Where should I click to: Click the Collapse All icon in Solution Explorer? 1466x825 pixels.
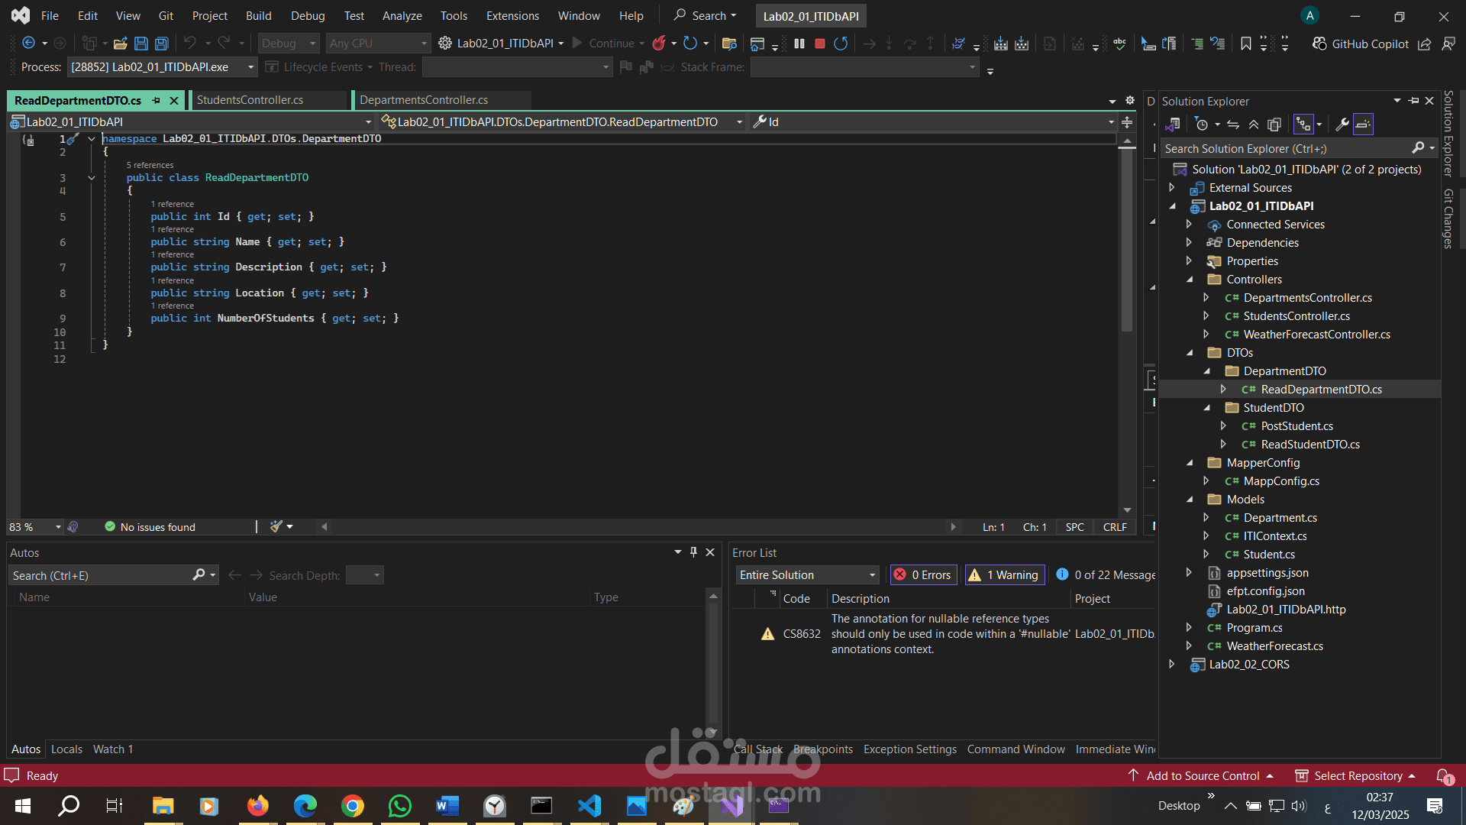1254,125
